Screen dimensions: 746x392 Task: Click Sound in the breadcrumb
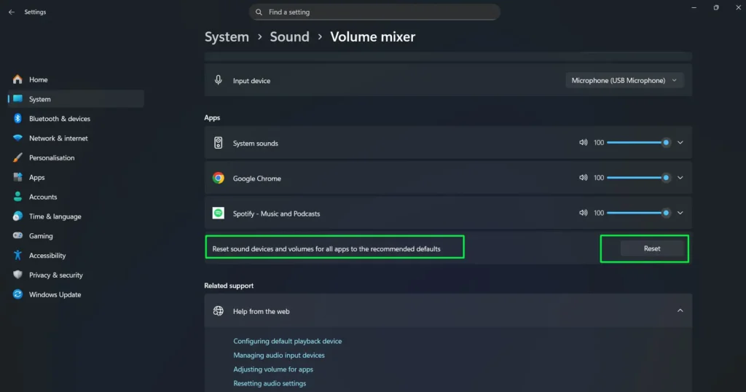click(x=289, y=36)
